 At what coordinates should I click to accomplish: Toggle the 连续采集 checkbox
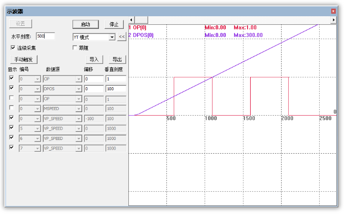pos(13,48)
